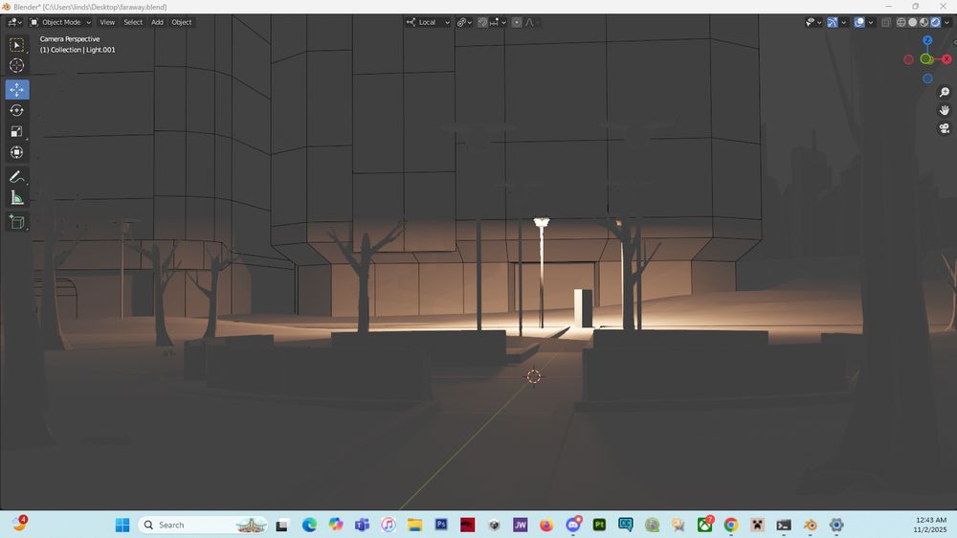
Task: Switch to solid shading
Action: tap(912, 22)
